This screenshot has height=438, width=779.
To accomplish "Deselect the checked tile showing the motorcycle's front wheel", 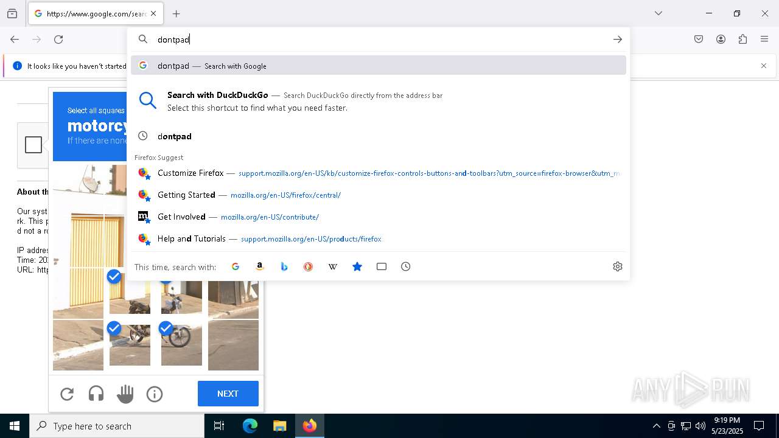I will [x=181, y=345].
